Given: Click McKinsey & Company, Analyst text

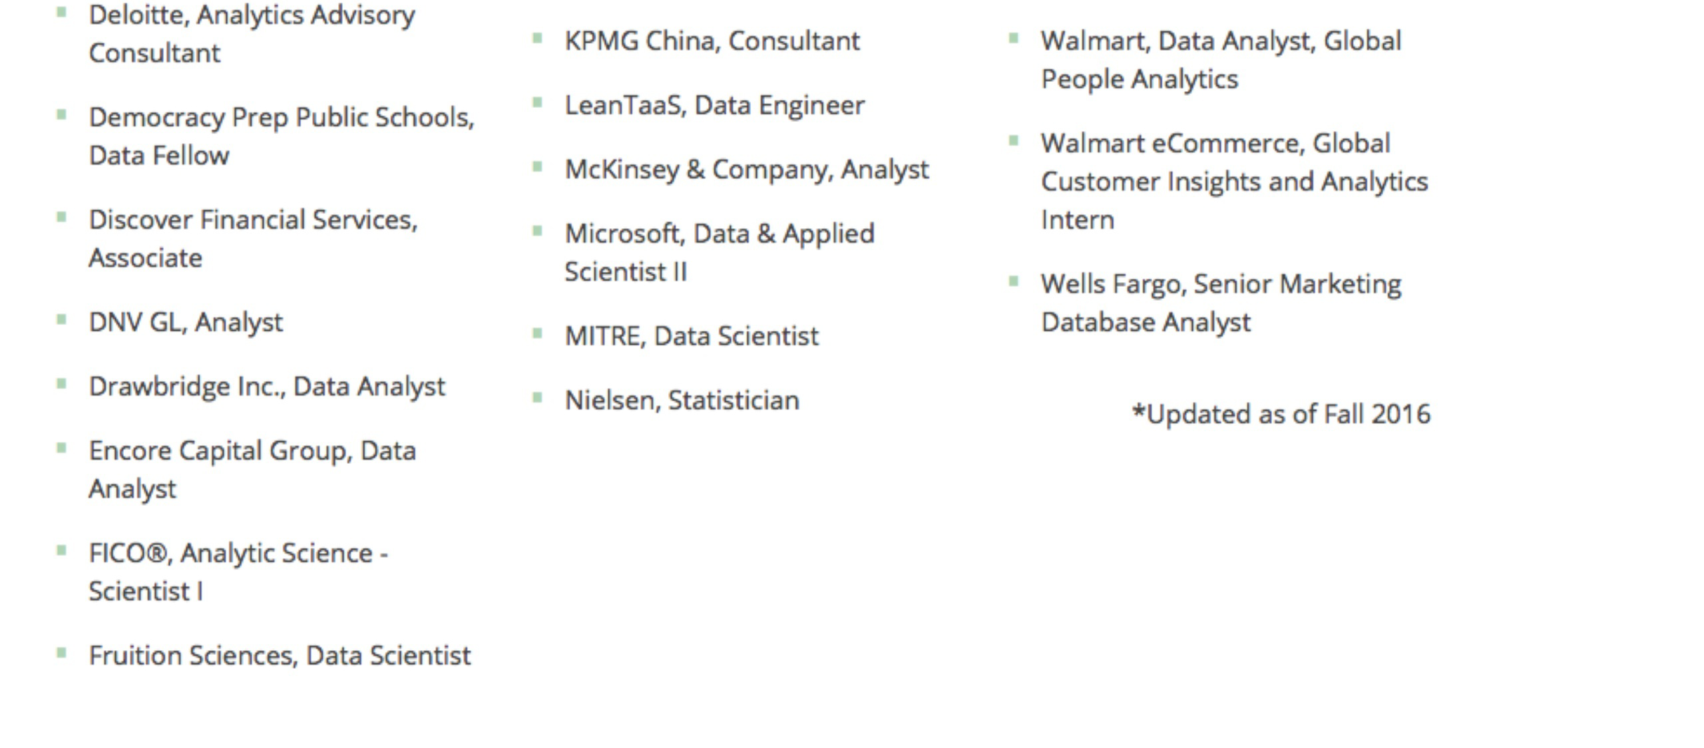Looking at the screenshot, I should pos(747,170).
